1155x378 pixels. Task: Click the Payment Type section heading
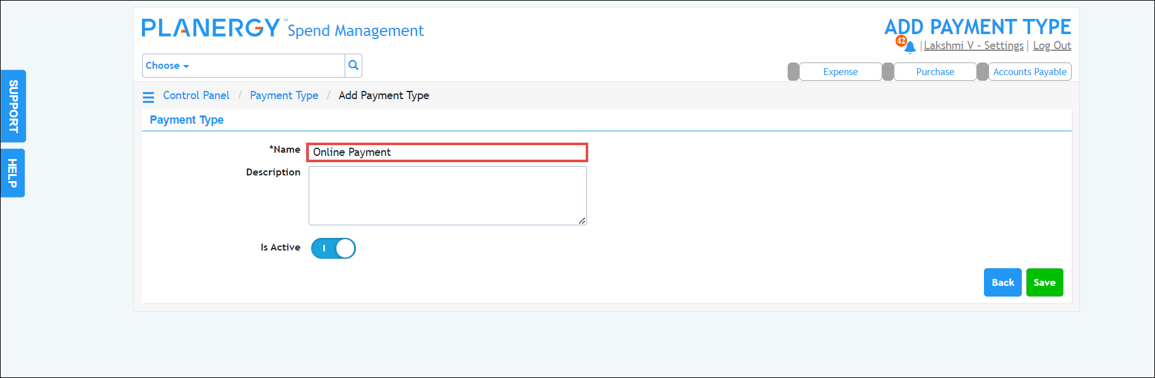187,120
